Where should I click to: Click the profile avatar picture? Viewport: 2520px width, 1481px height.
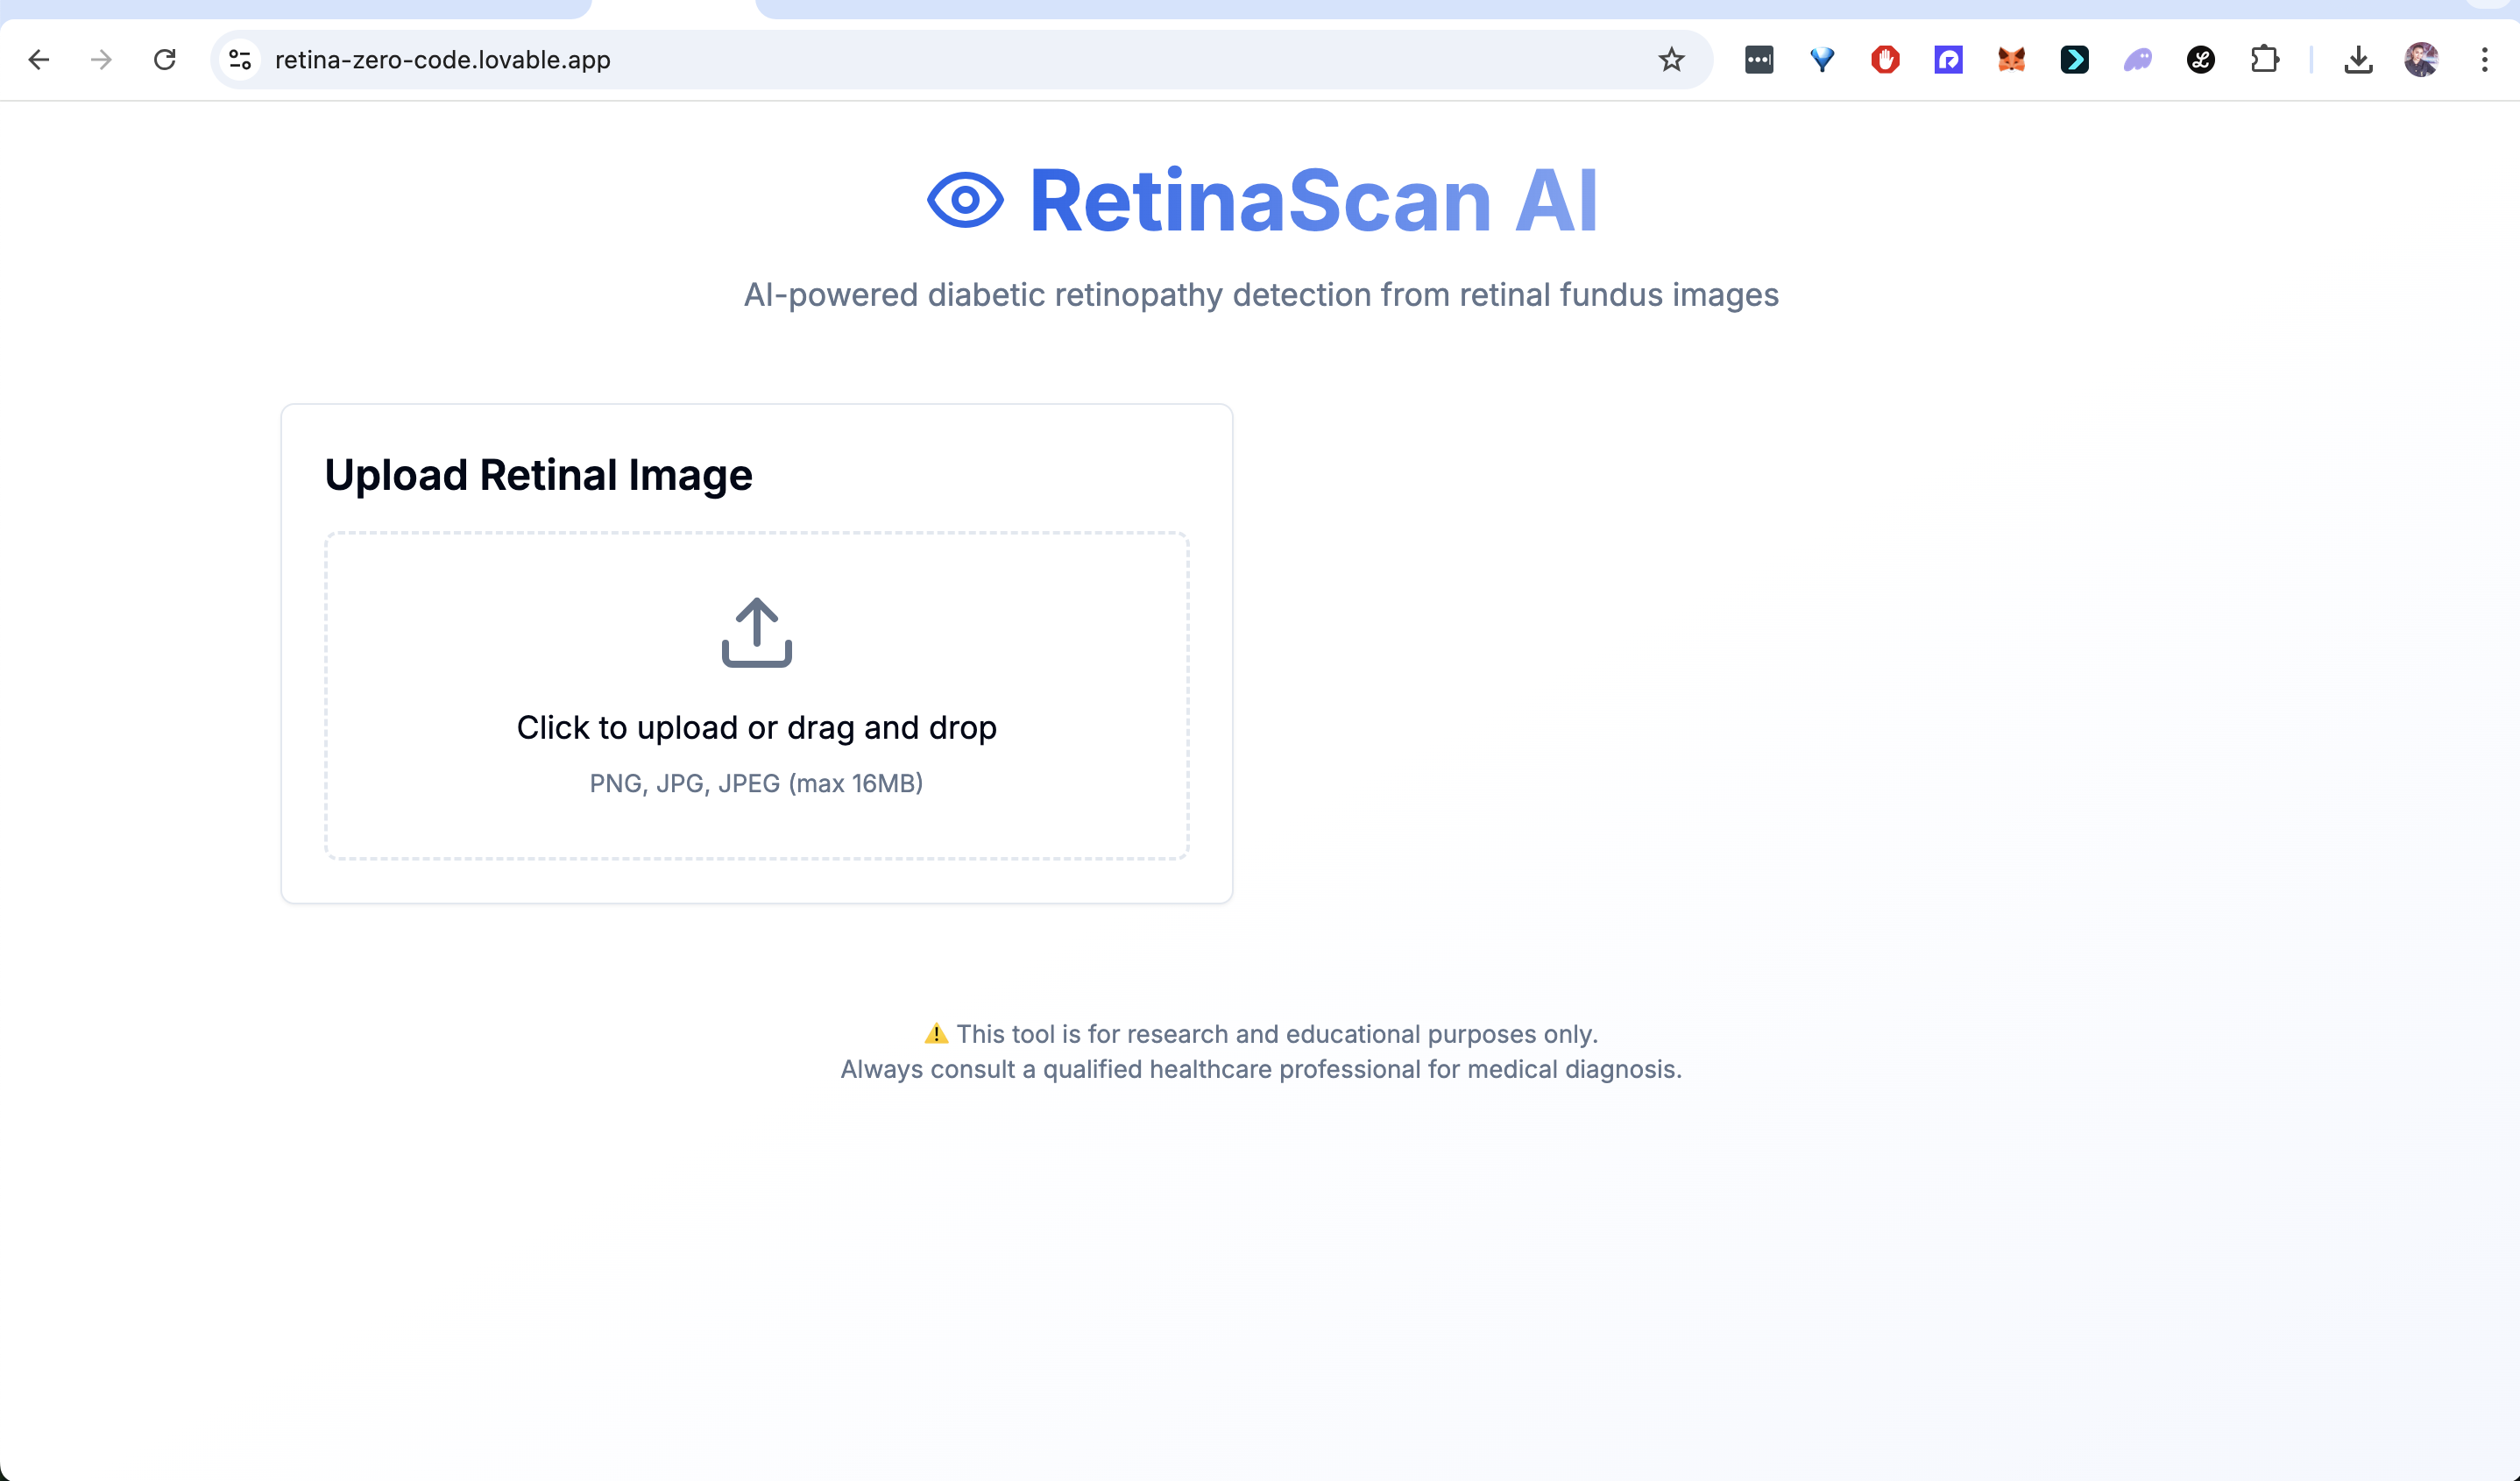click(2421, 60)
